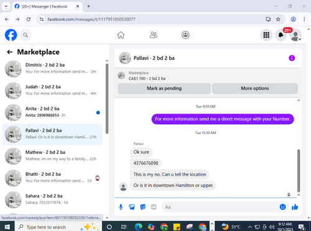
Task: Click the browser forward arrow
Action: point(17,19)
